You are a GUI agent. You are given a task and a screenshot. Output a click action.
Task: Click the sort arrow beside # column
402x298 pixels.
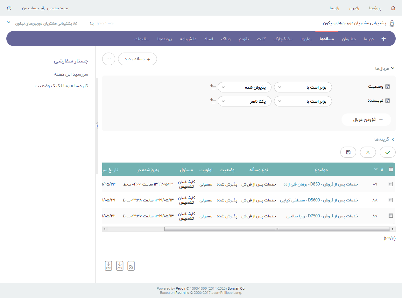tap(376, 169)
